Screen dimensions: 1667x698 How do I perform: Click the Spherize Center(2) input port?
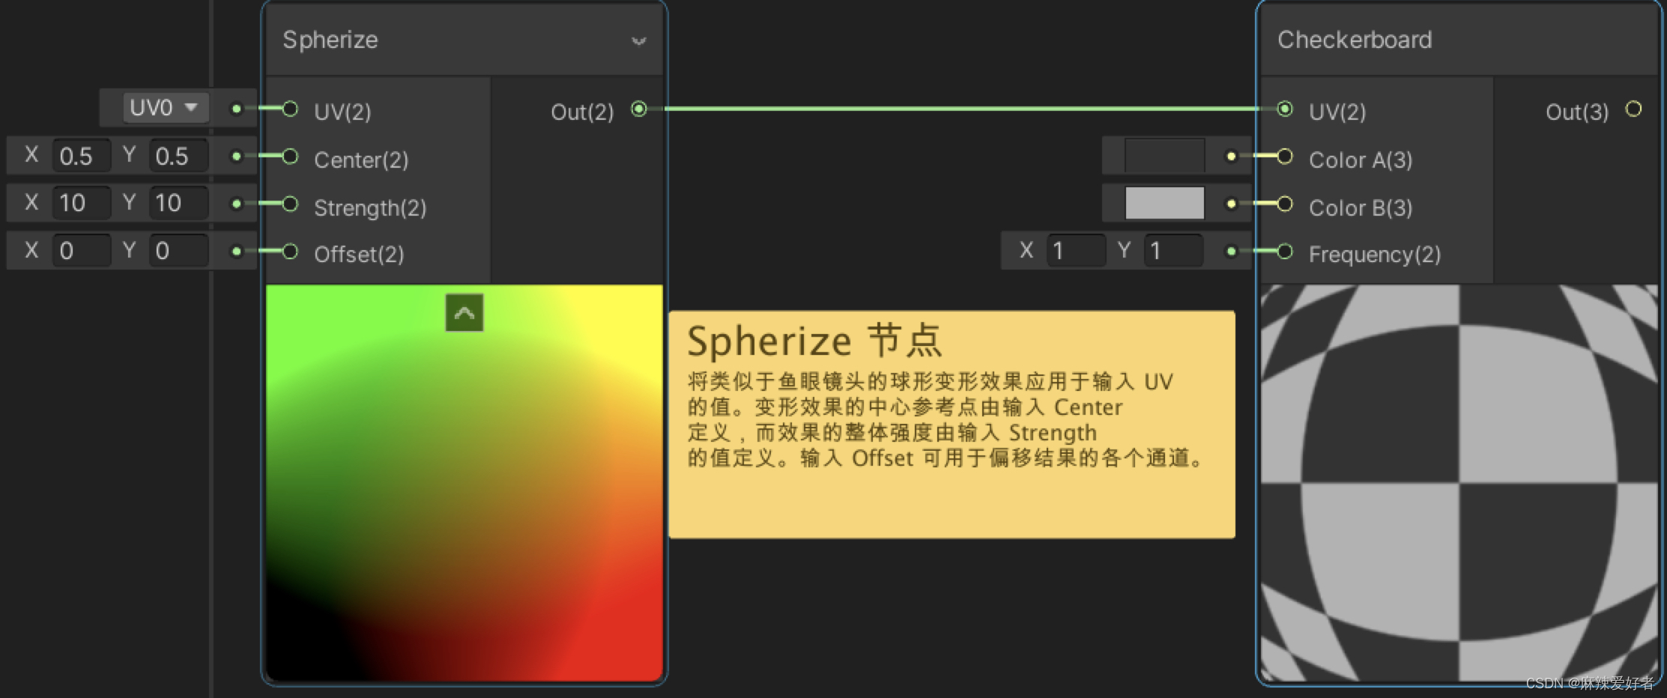[x=290, y=157]
